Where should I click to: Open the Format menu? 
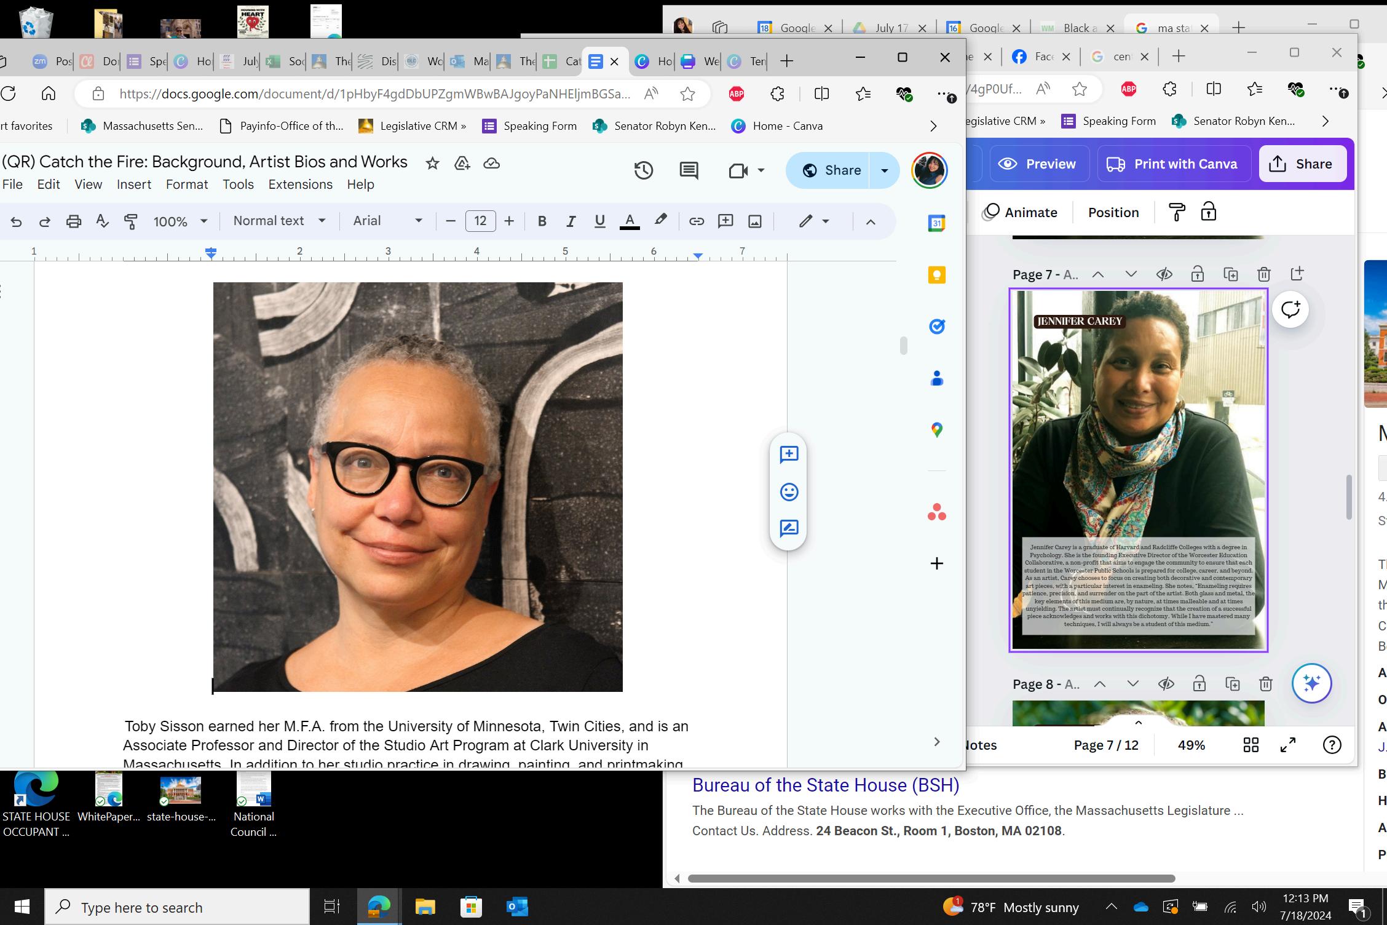[x=187, y=185]
